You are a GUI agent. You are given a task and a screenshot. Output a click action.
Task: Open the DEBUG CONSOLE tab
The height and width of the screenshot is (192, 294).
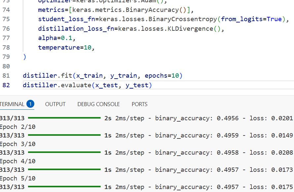pyautogui.click(x=98, y=104)
